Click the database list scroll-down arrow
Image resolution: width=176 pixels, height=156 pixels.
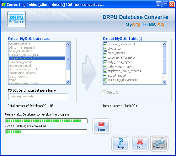[68, 82]
